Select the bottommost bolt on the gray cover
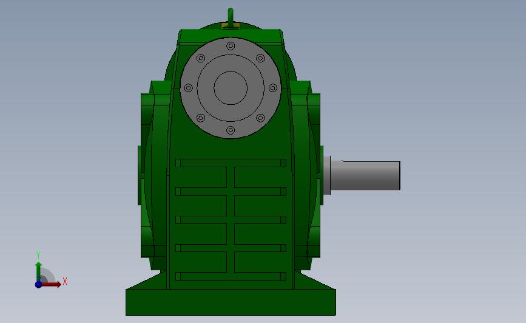Viewport: 526px width, 323px height. (231, 130)
